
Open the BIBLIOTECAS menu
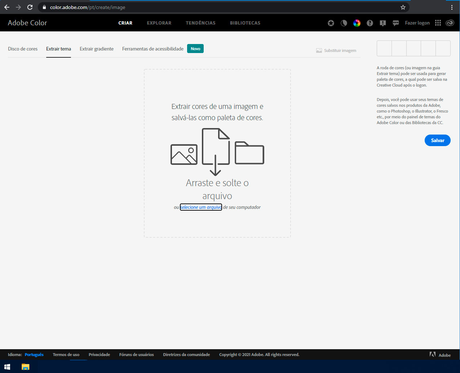coord(245,23)
